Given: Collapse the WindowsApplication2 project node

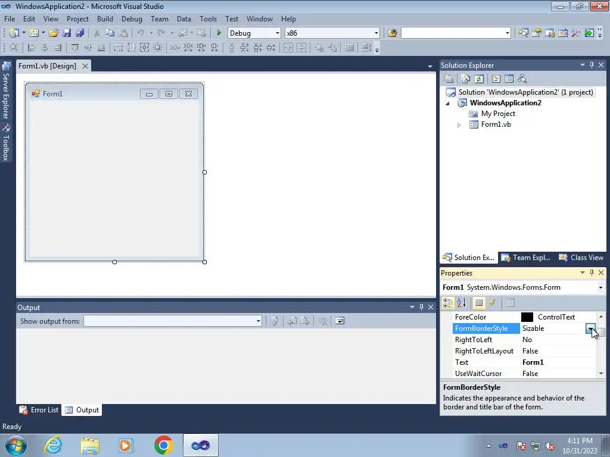Looking at the screenshot, I should click(447, 104).
